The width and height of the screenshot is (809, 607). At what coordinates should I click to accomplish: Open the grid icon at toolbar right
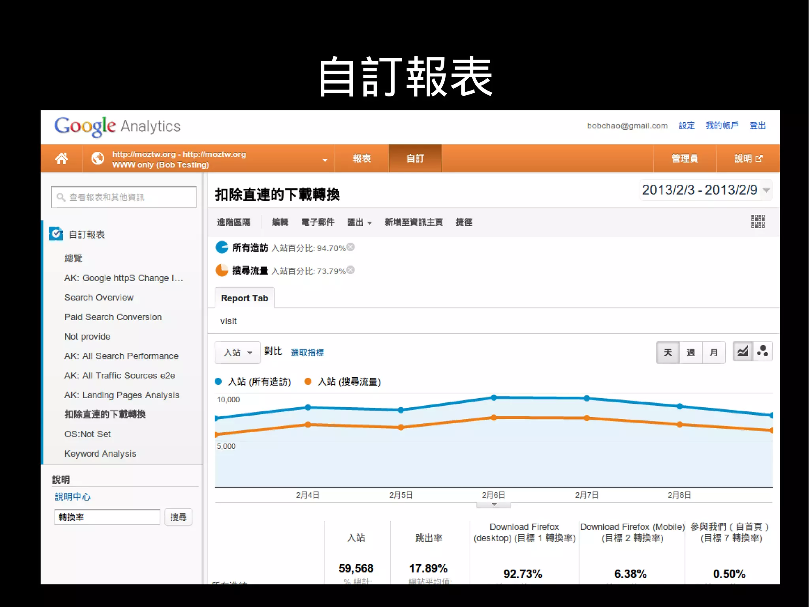(758, 222)
